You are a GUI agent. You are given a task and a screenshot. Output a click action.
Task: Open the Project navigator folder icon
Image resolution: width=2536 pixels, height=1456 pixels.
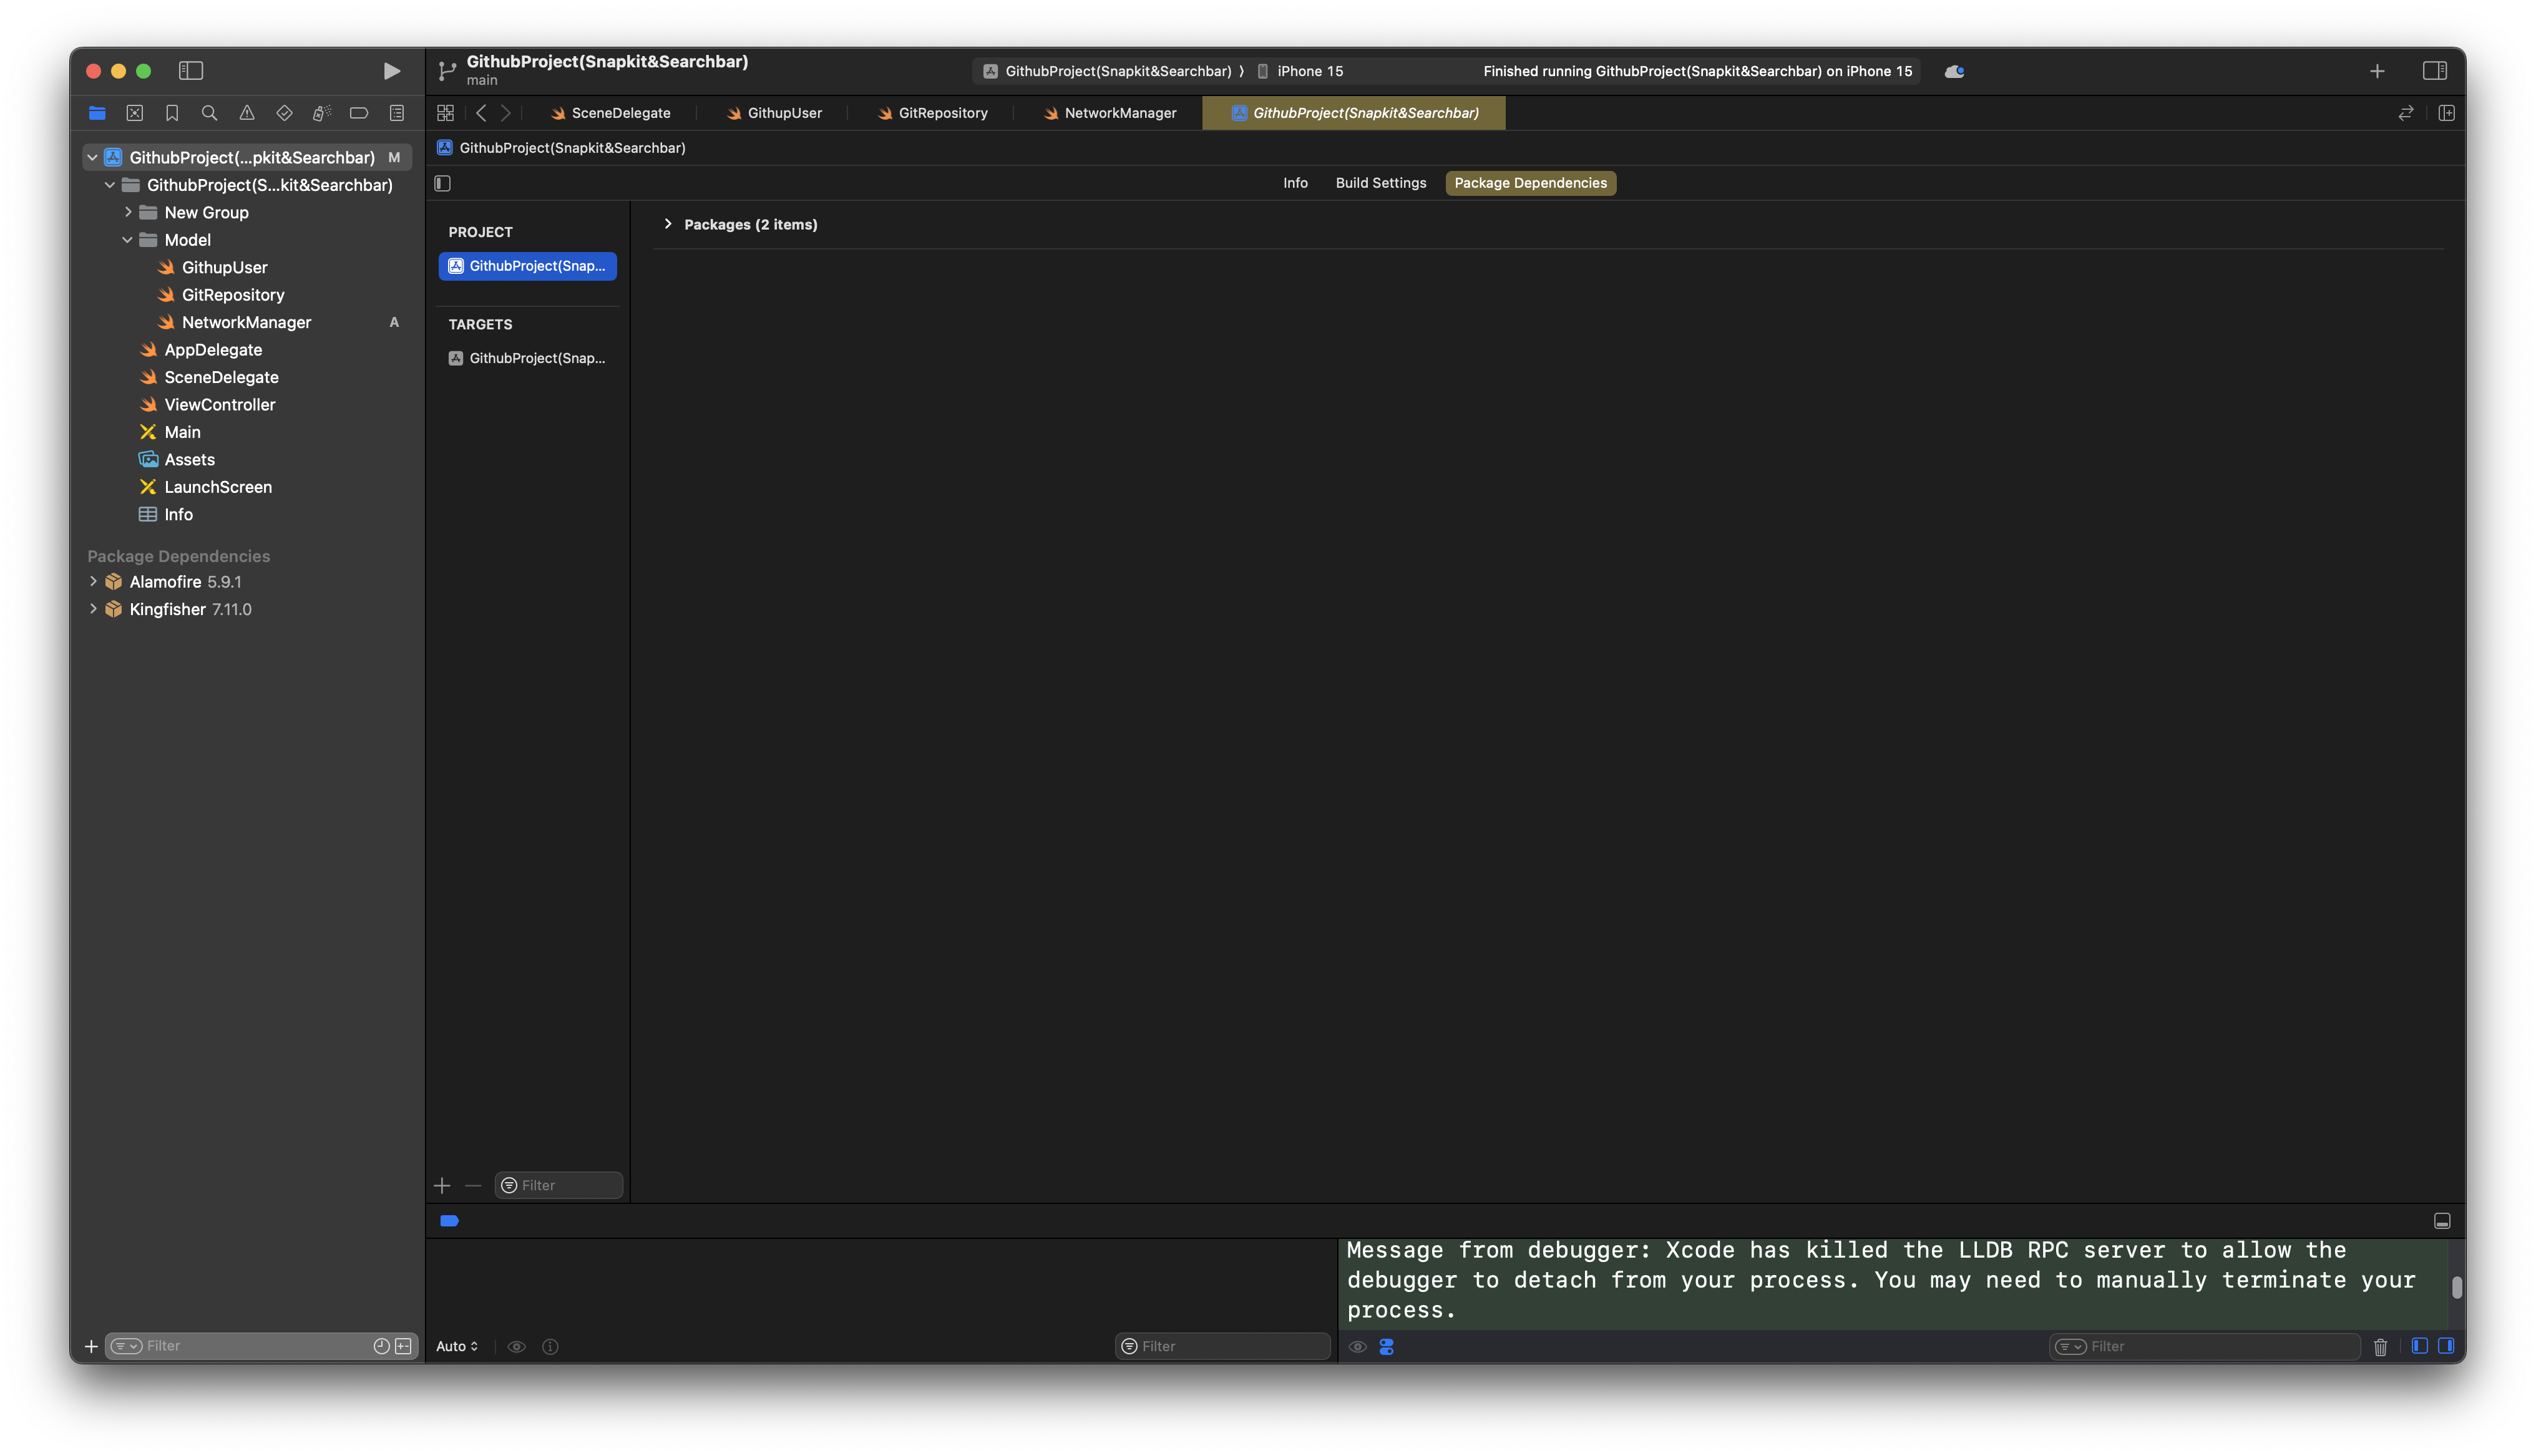click(97, 113)
